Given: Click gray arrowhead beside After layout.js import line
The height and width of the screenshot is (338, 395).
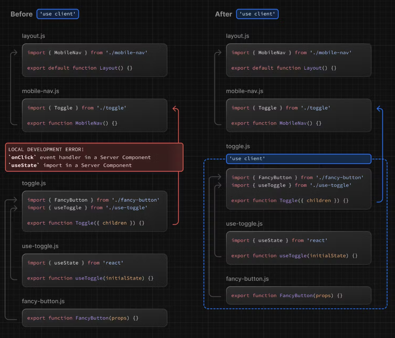Looking at the screenshot, I should coord(219,53).
